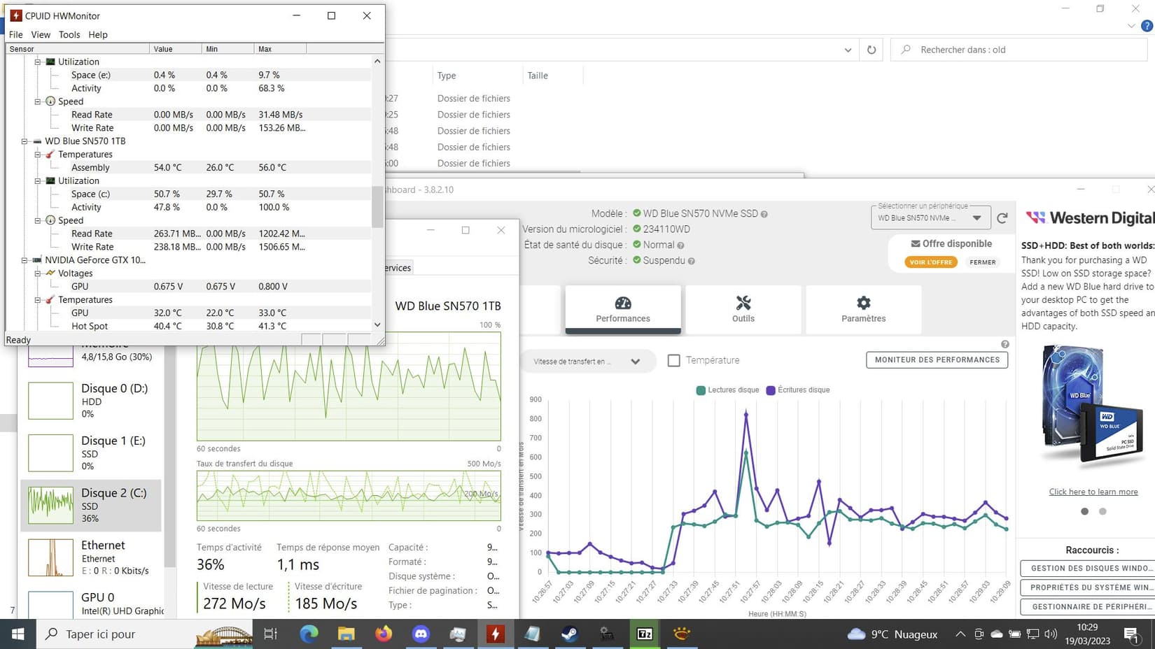The width and height of the screenshot is (1155, 649).
Task: Open the notification center icon
Action: (x=1131, y=634)
